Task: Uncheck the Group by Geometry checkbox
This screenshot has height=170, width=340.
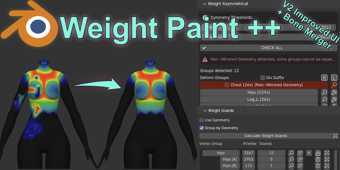Action: (202, 128)
